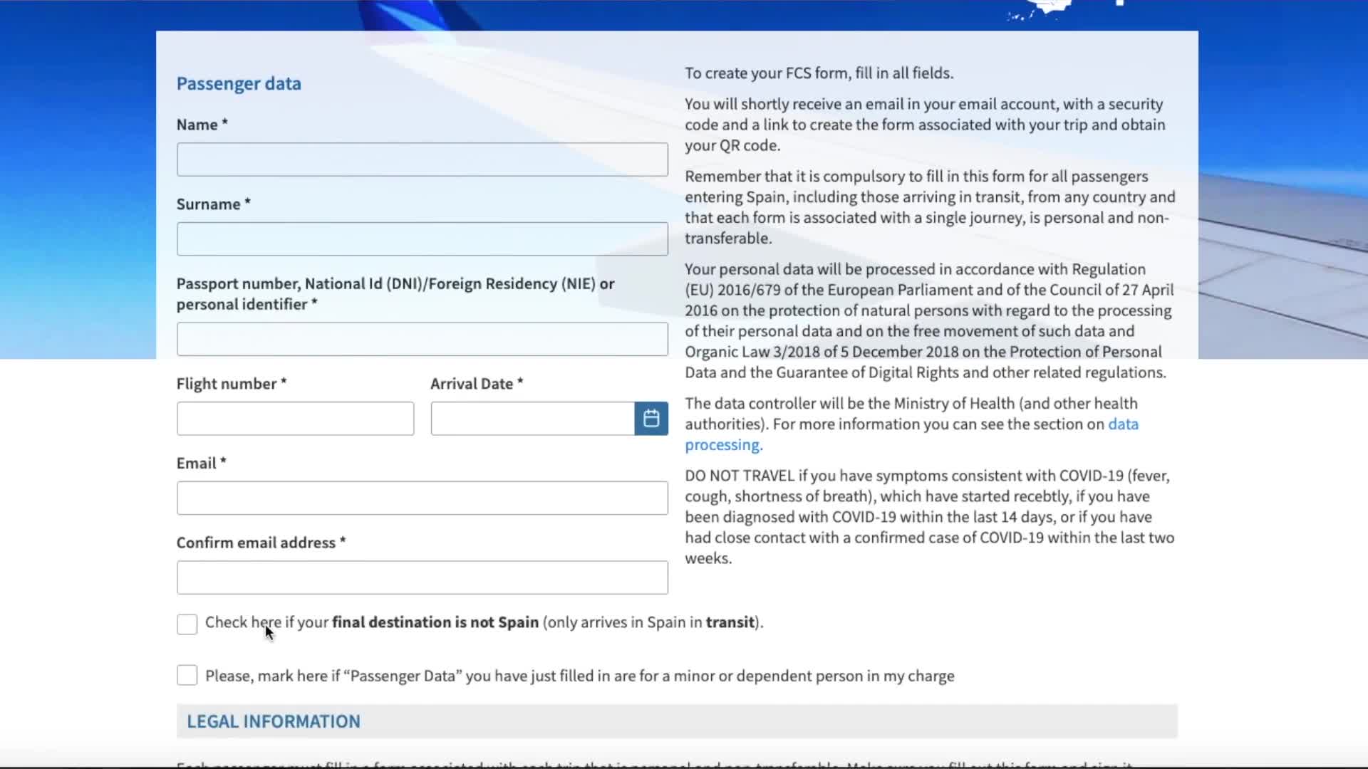Viewport: 1368px width, 769px height.
Task: Enable the transit passenger declaration checkbox
Action: tap(187, 624)
